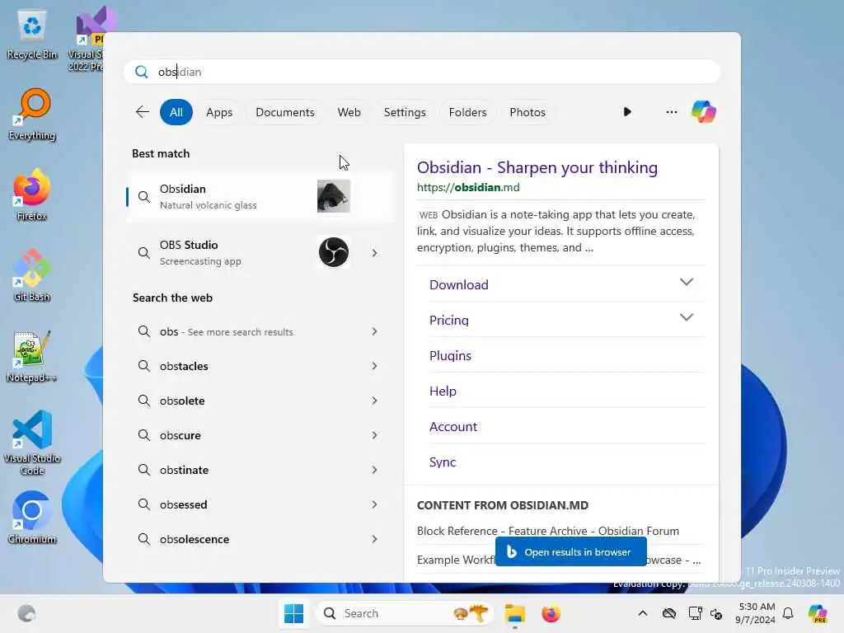Launch Firefox from the desktop shortcut
The height and width of the screenshot is (633, 844).
(x=32, y=195)
